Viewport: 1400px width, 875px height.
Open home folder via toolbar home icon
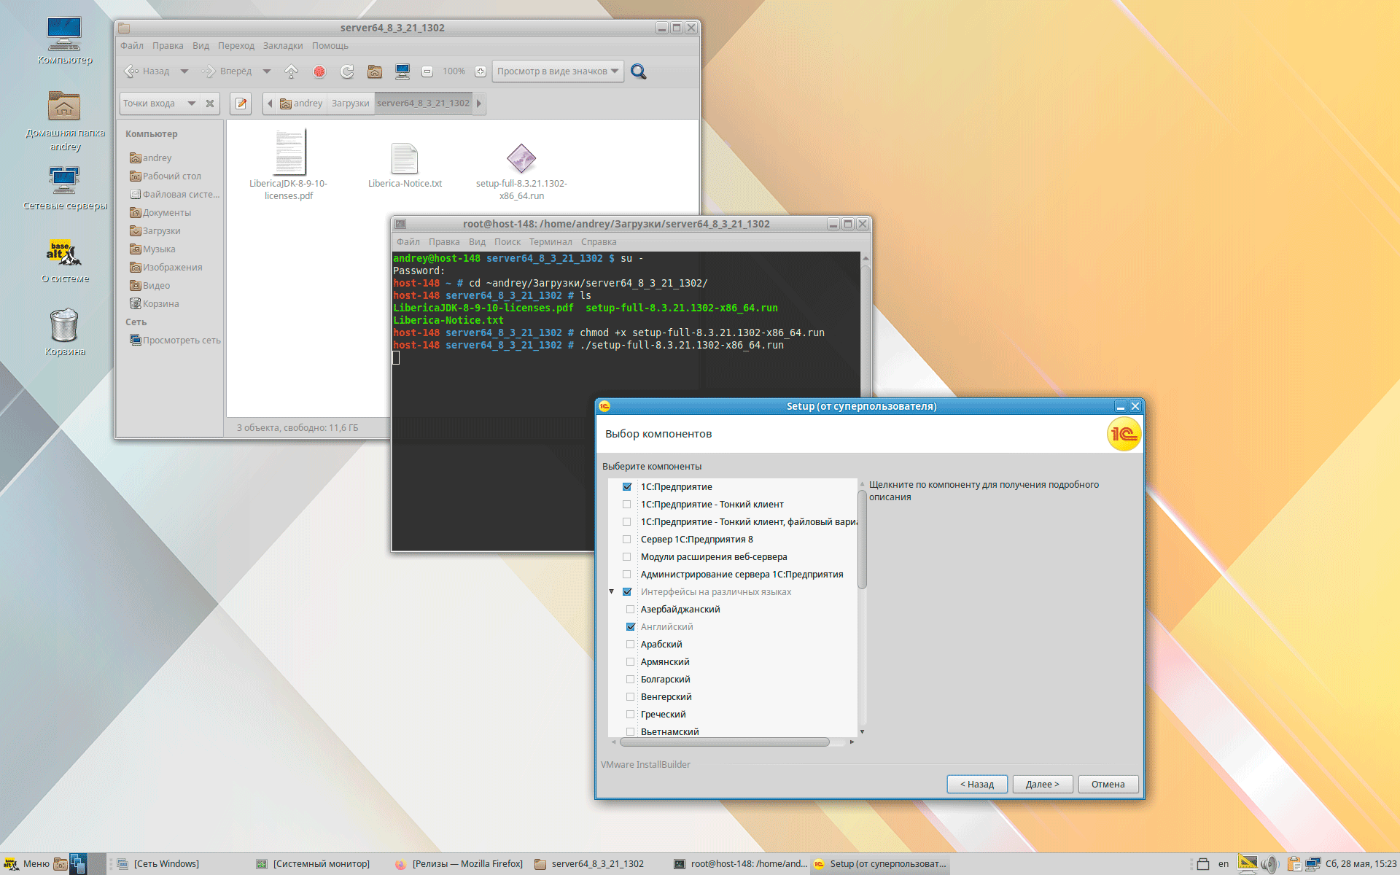(375, 71)
